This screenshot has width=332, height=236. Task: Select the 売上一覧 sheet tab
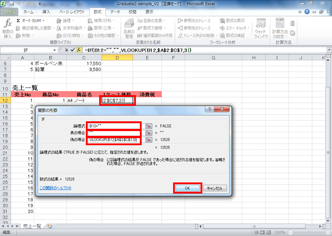[32, 226]
